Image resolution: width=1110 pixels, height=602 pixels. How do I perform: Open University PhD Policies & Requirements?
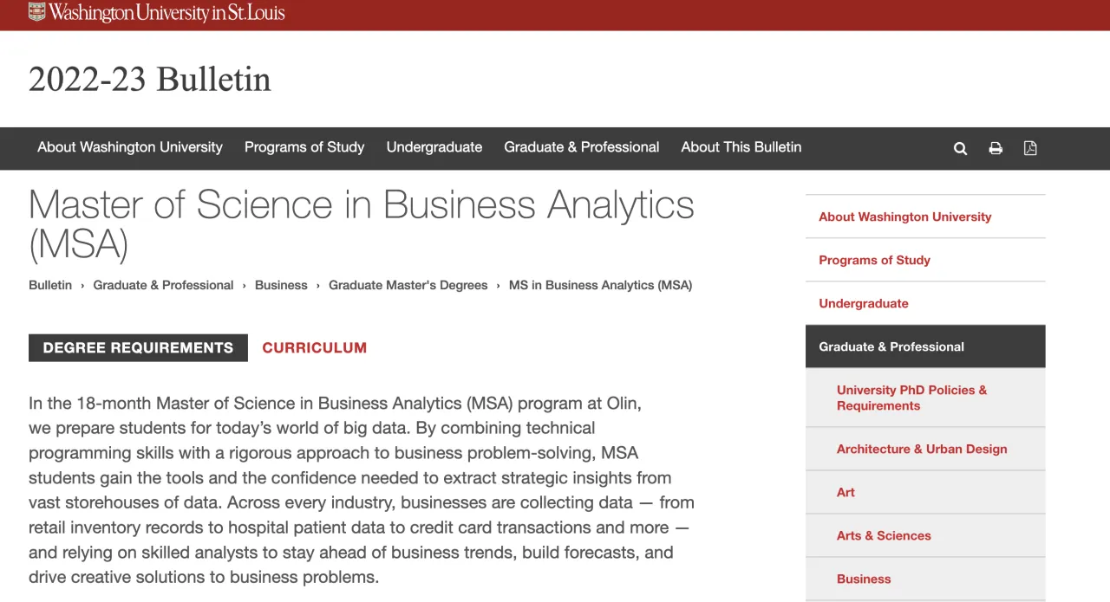coord(911,398)
